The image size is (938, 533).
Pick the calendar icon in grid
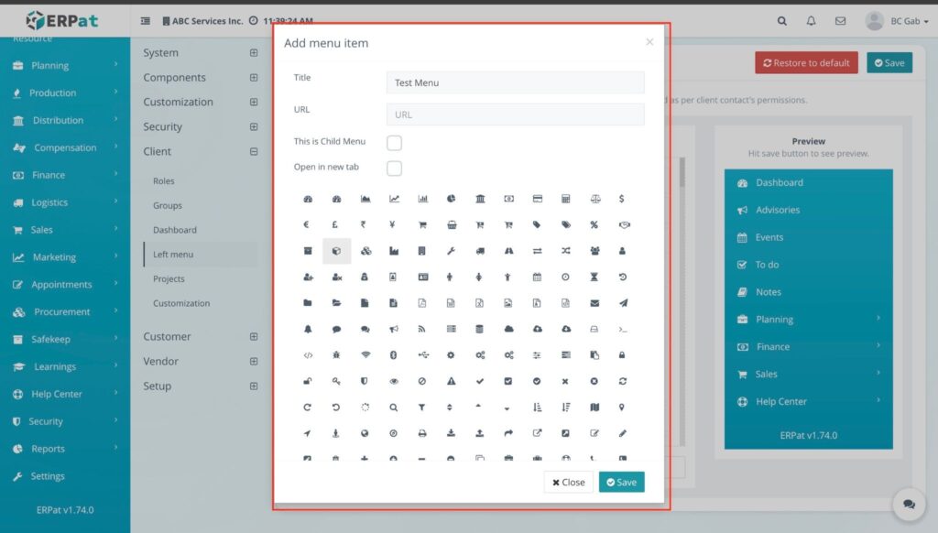537,277
